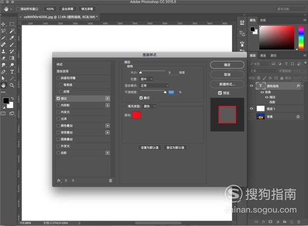Viewport: 308px width, 226px height.
Task: Select the Zoom magnifier tool
Action: 12,85
